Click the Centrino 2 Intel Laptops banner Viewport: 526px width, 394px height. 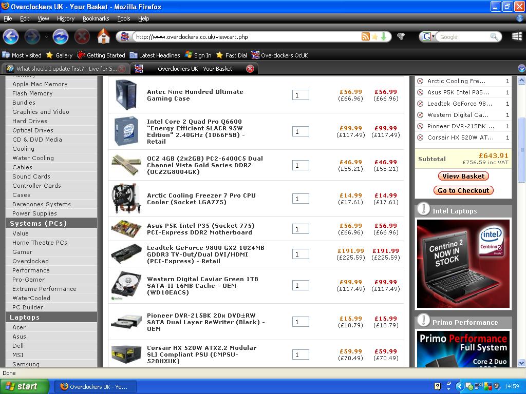click(x=463, y=264)
